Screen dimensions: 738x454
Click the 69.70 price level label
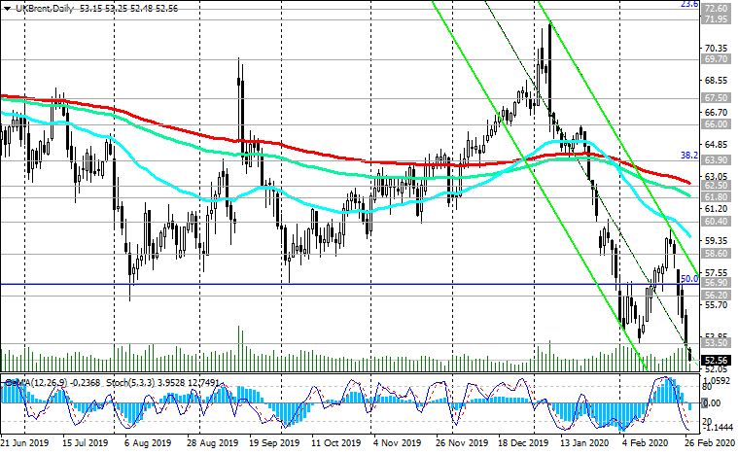click(x=716, y=59)
